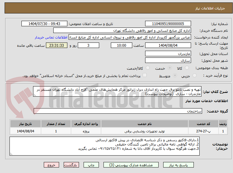Click the توضیحات خریدار notes textarea
This screenshot has height=173, width=233.
104,146
